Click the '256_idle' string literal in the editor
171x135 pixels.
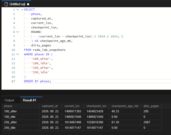coord(40,72)
